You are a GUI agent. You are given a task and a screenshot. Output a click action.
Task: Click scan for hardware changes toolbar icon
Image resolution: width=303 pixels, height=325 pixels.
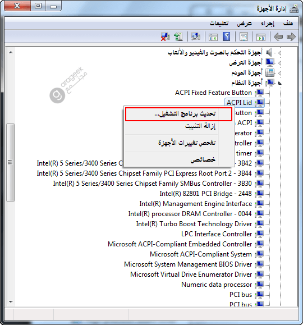tap(196, 36)
